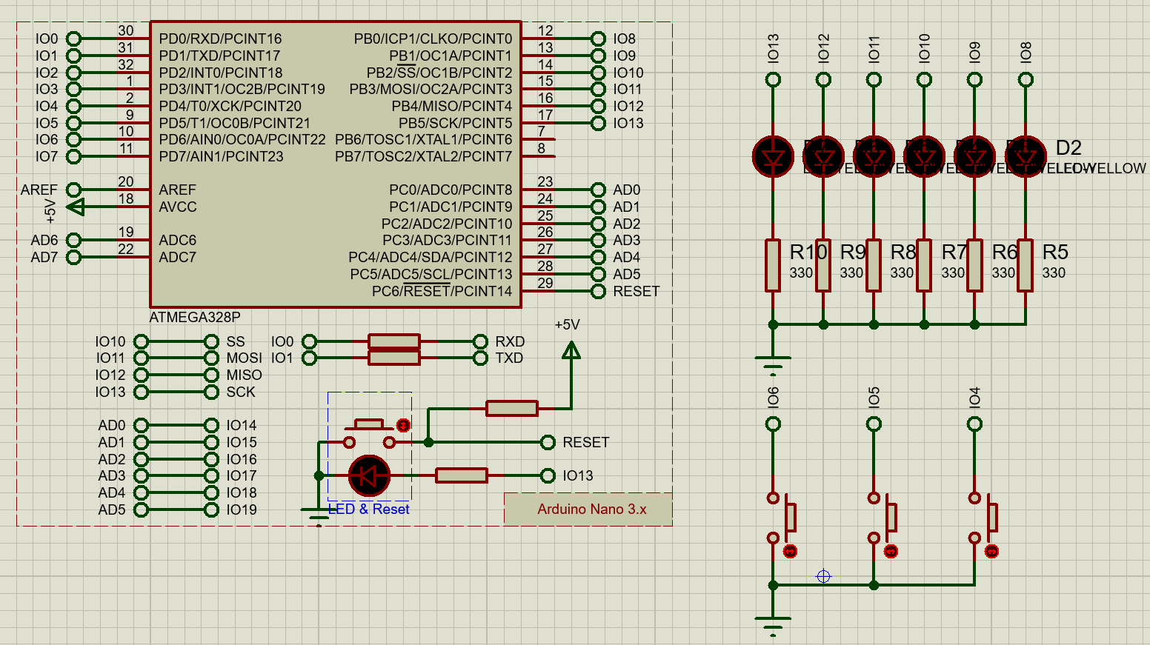
Task: Click the on-board LED in the LED & Reset box
Action: click(369, 475)
